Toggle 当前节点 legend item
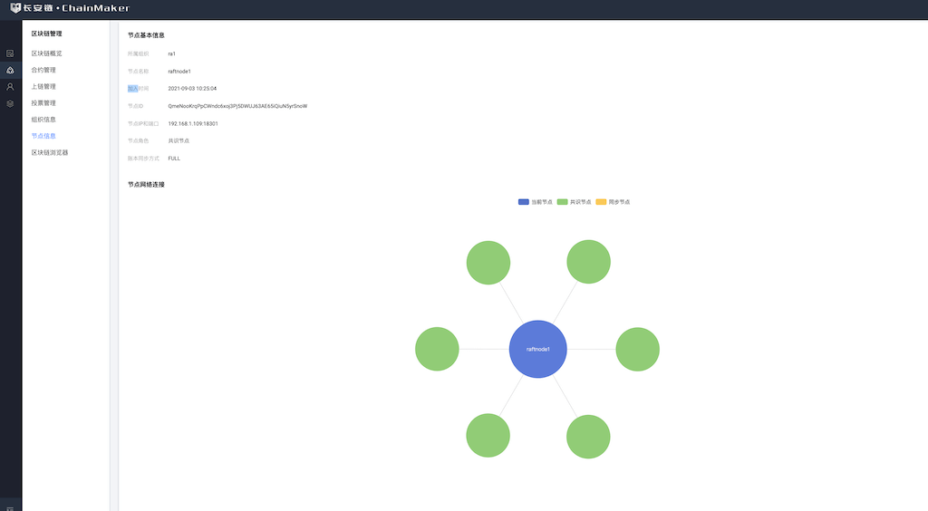 click(535, 202)
